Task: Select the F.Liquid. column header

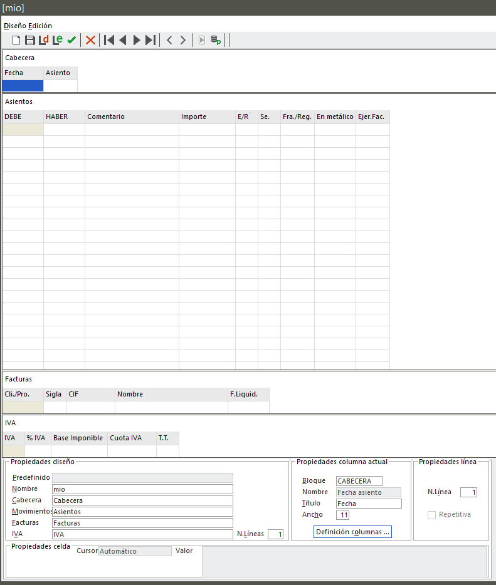Action: point(249,395)
